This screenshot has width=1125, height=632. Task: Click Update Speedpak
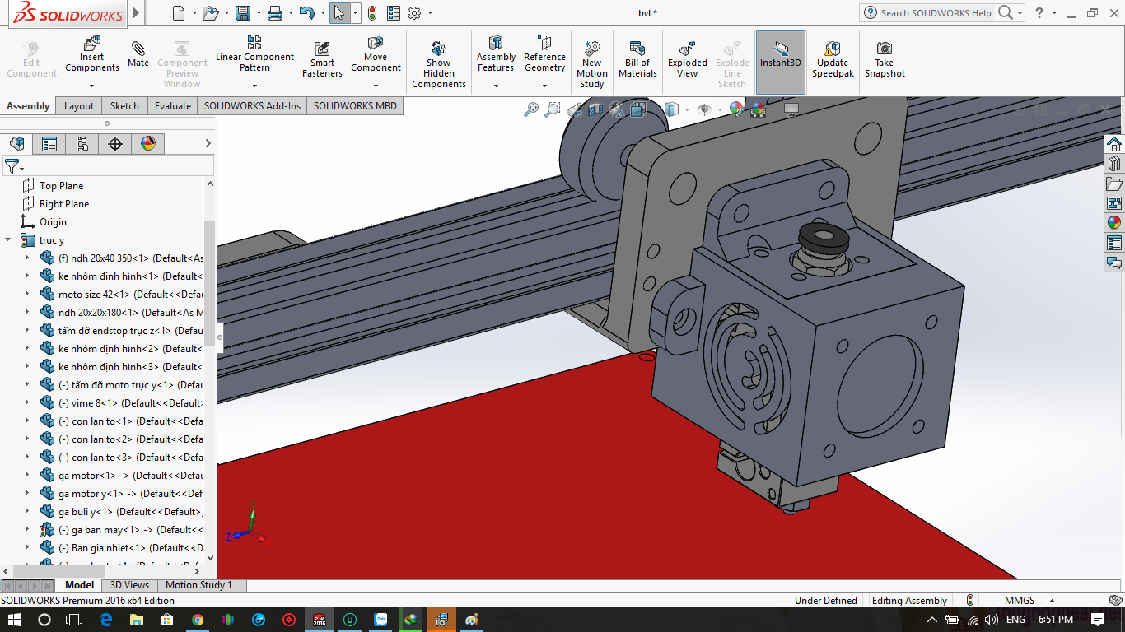click(x=833, y=59)
